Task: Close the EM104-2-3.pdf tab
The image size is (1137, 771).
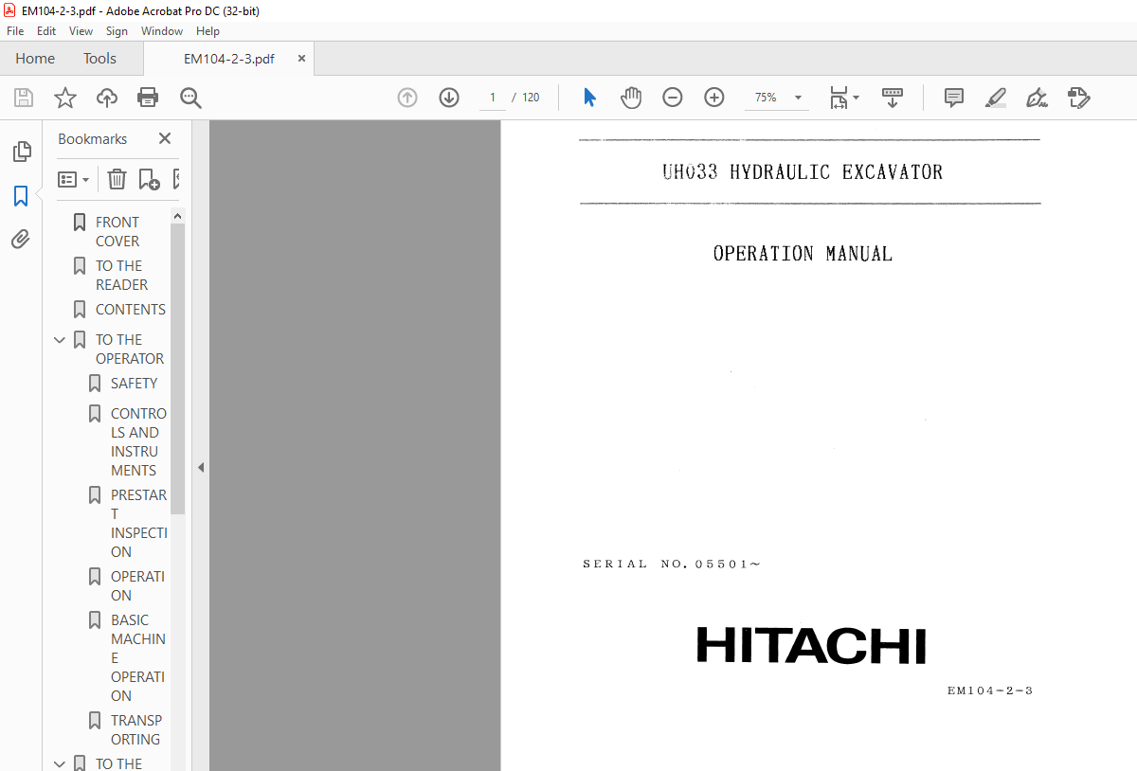Action: coord(302,58)
